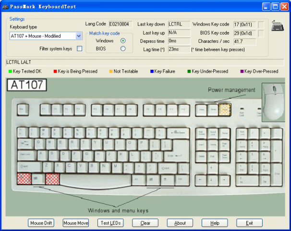291x231 pixels.
Task: Click the Clear button
Action: tap(145, 223)
